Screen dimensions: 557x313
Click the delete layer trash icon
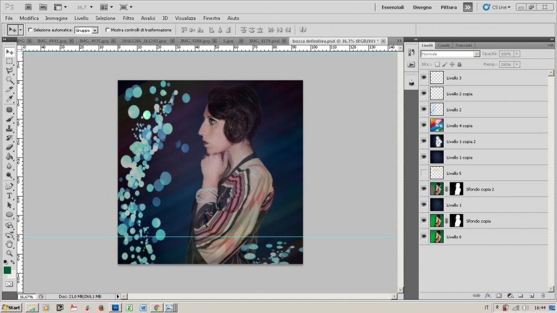(x=543, y=296)
